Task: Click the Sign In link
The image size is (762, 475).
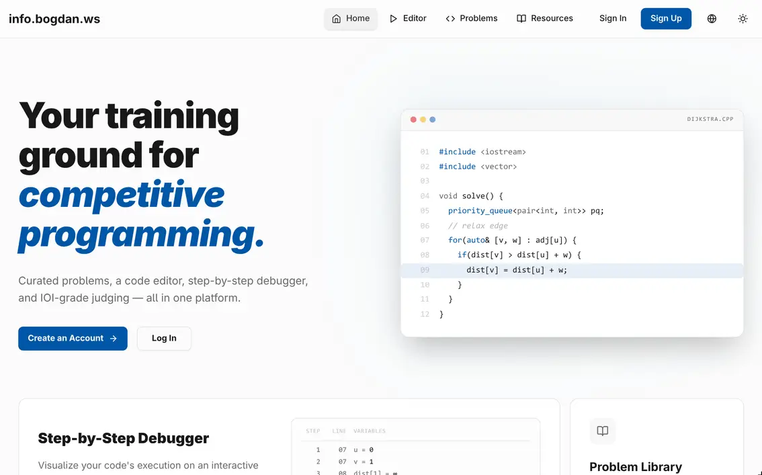Action: pyautogui.click(x=613, y=18)
